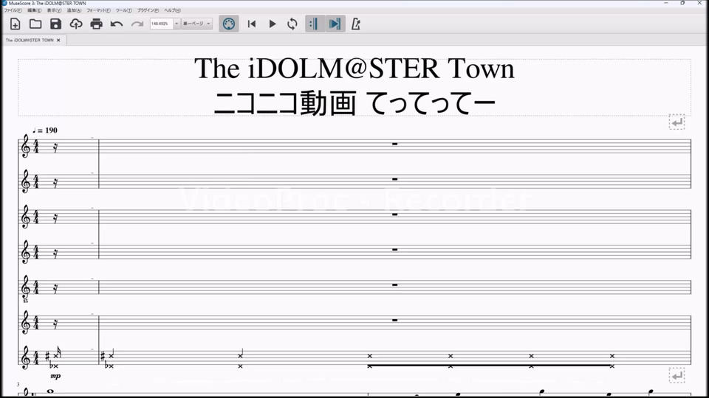Select the system break icon below the title frame

tap(677, 122)
